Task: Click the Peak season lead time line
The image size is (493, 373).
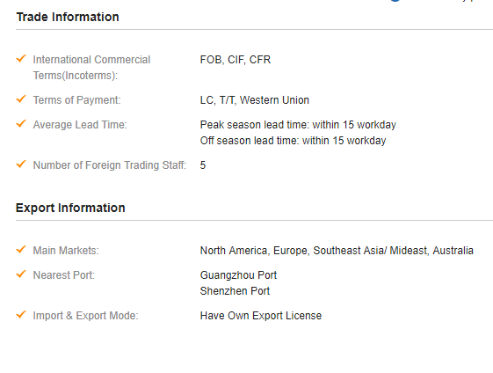Action: (298, 125)
